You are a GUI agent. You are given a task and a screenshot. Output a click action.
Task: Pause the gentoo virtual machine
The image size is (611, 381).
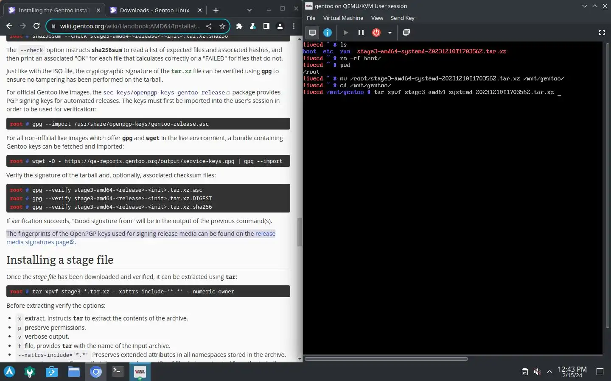click(361, 33)
